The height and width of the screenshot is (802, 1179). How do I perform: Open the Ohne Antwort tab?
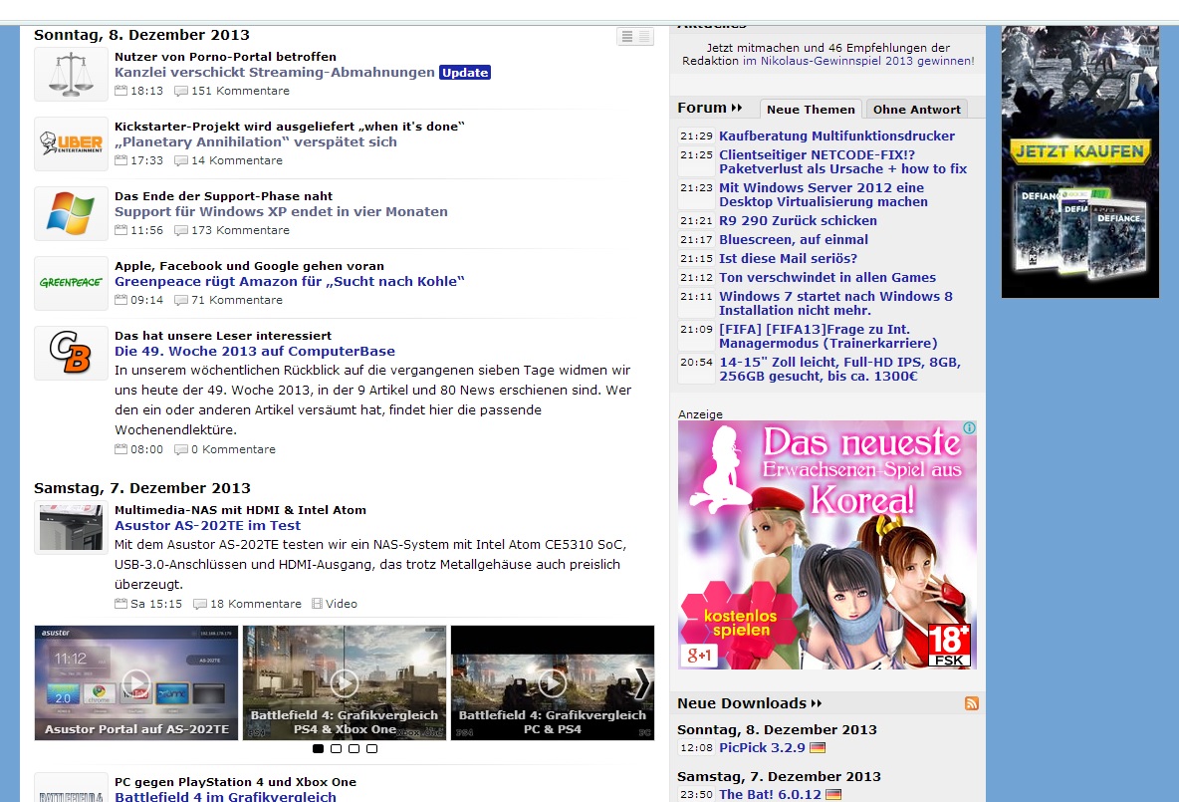pyautogui.click(x=916, y=109)
